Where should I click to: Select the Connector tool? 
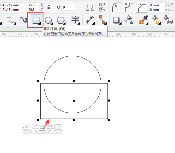[102, 20]
